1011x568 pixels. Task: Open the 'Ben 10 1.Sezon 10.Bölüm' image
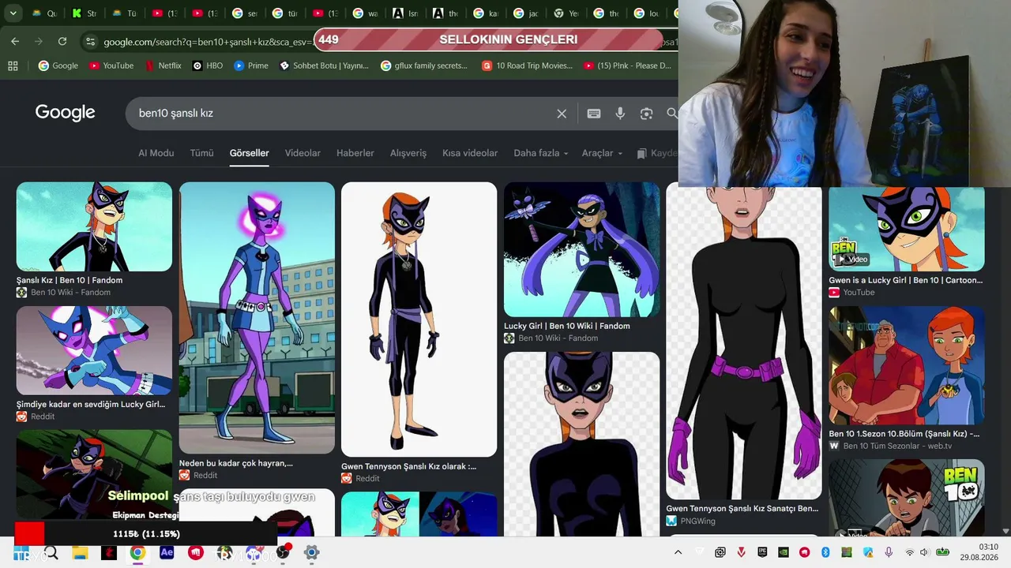pyautogui.click(x=906, y=365)
